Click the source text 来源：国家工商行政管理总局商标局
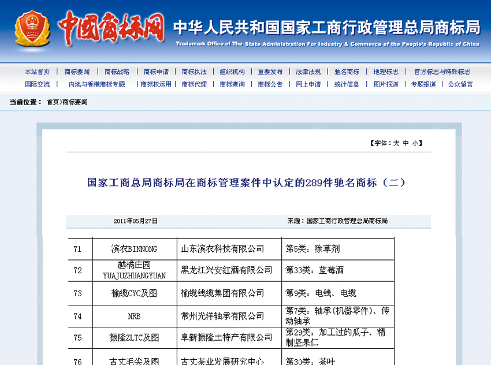The height and width of the screenshot is (365, 491). [337, 221]
